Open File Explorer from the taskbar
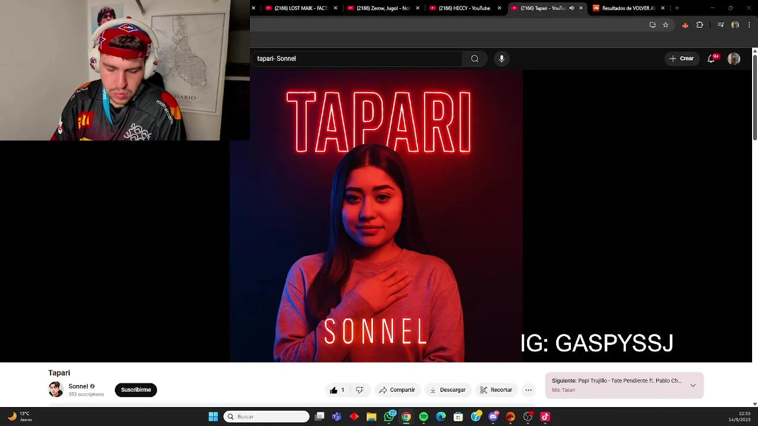This screenshot has height=426, width=758. tap(371, 417)
